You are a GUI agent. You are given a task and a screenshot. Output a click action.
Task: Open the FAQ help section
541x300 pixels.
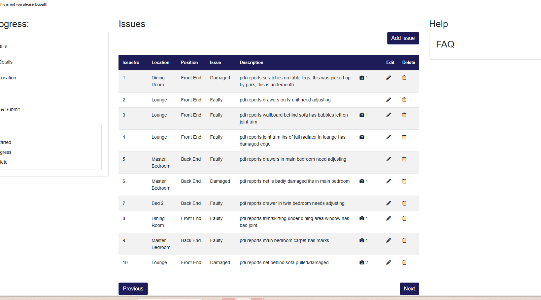coord(445,44)
